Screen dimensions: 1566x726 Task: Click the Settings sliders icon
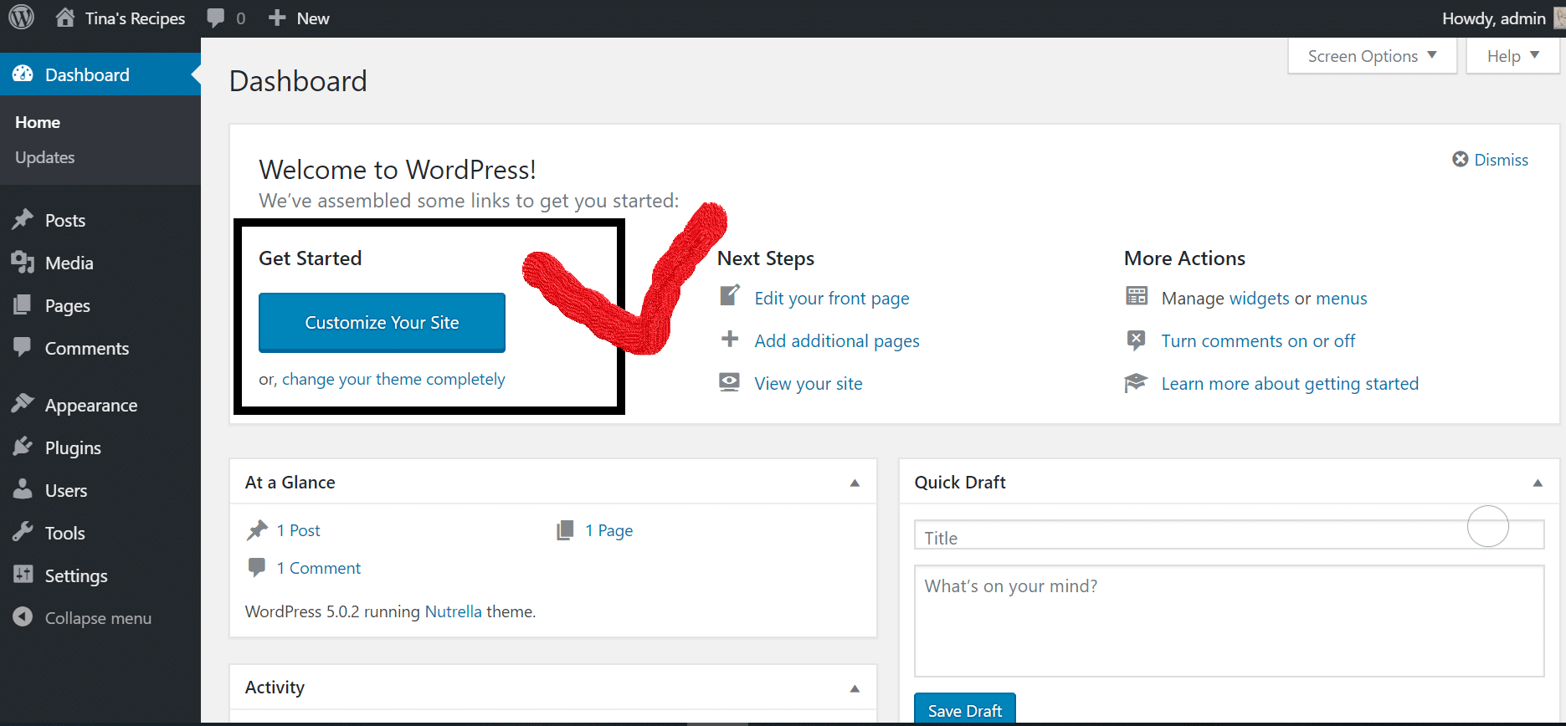coord(23,575)
